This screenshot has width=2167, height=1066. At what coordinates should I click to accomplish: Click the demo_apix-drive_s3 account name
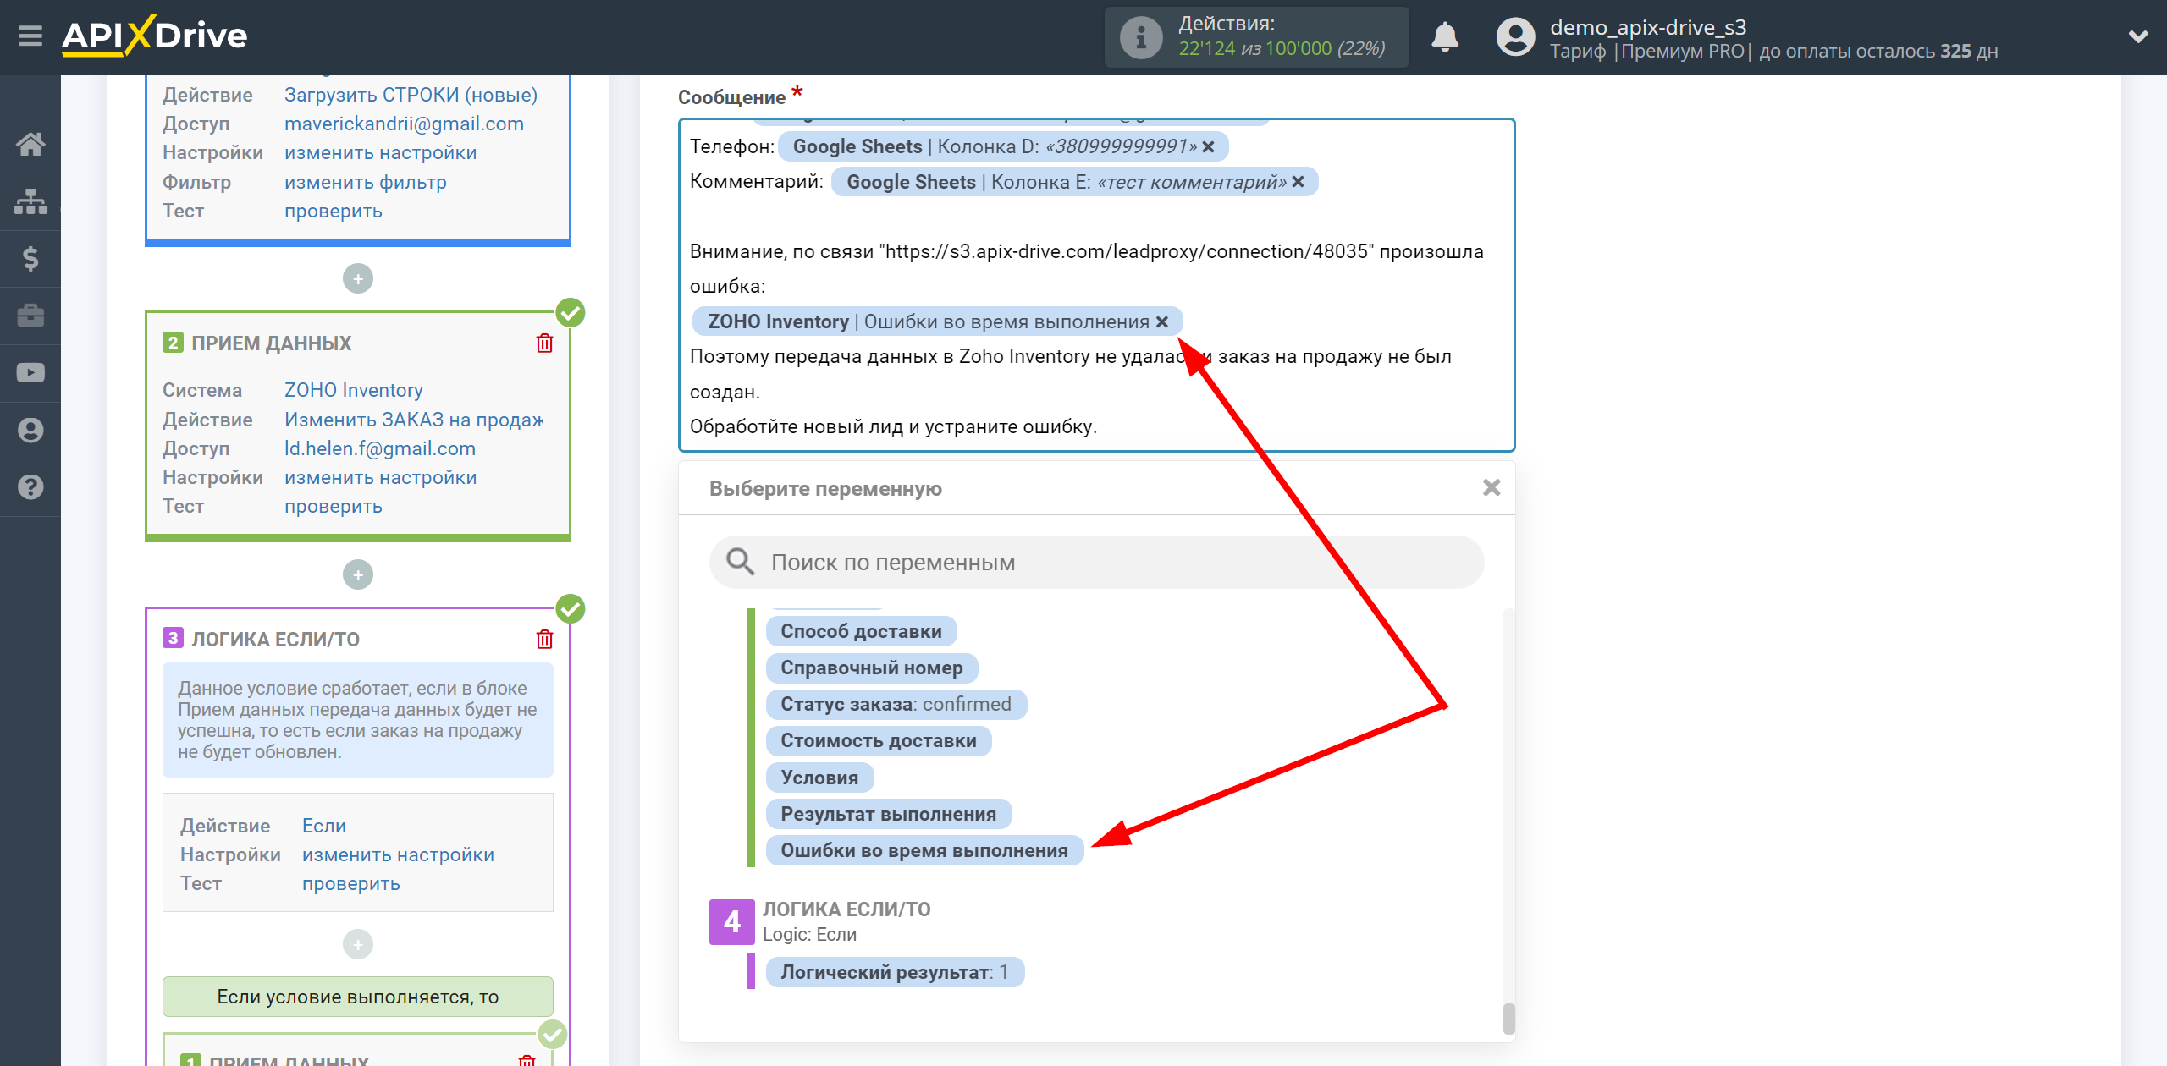coord(1647,27)
